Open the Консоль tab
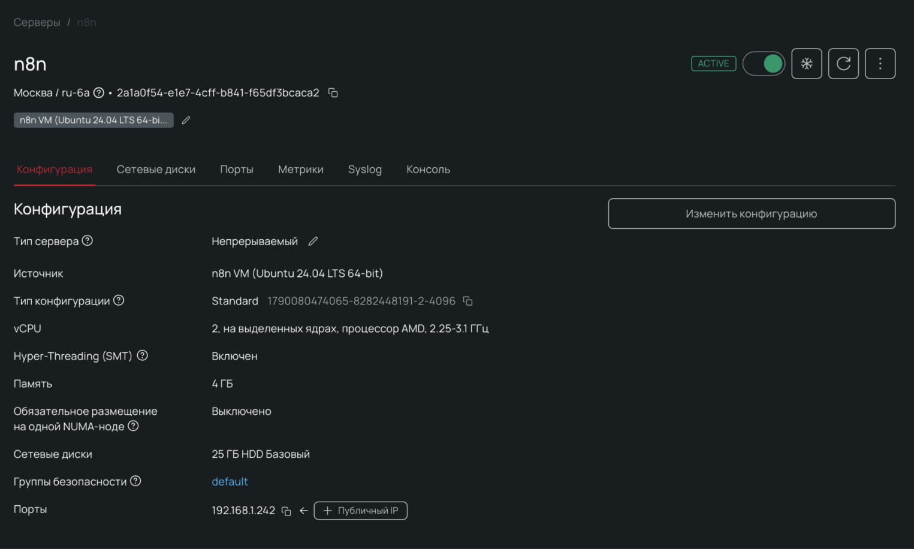914x549 pixels. coord(428,170)
